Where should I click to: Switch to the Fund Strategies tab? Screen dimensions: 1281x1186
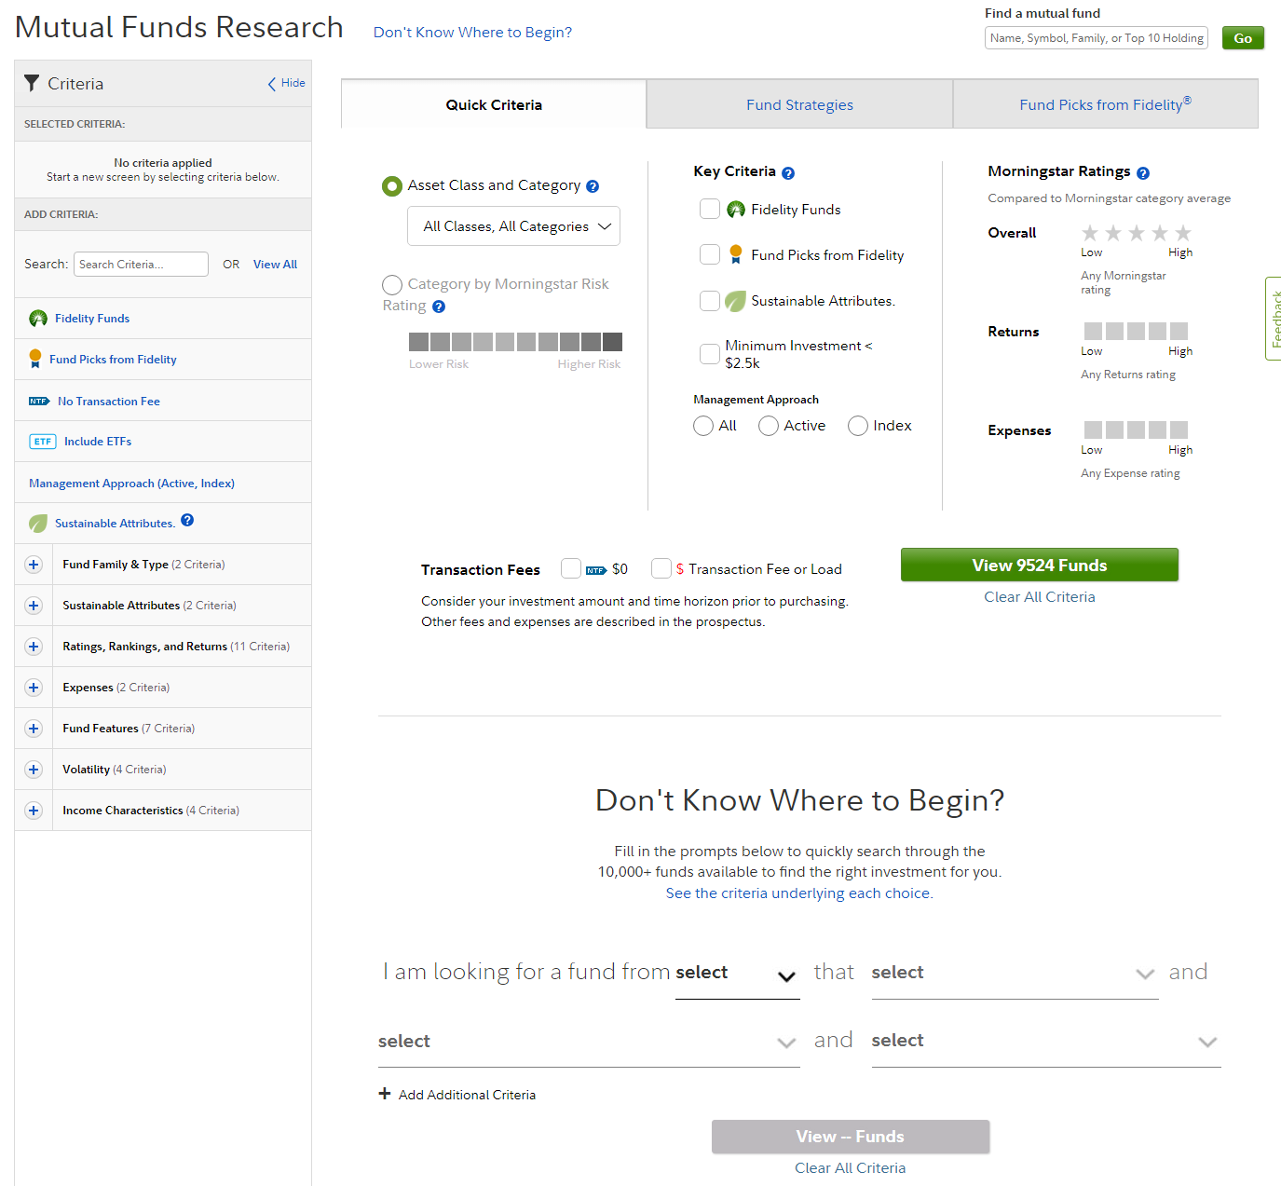pos(799,104)
